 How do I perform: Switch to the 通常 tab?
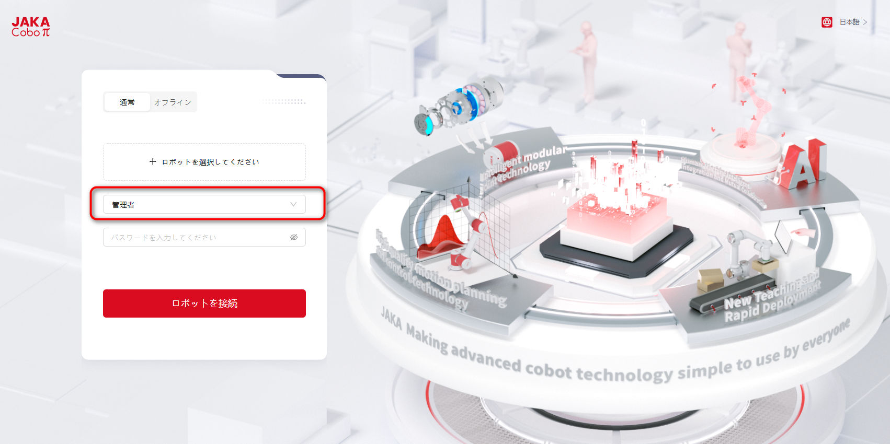[x=127, y=102]
